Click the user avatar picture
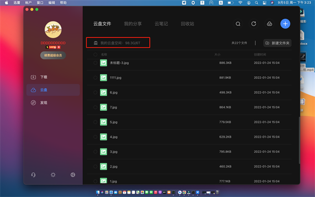This screenshot has height=197, width=315. (x=53, y=29)
